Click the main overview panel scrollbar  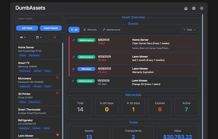[202, 77]
